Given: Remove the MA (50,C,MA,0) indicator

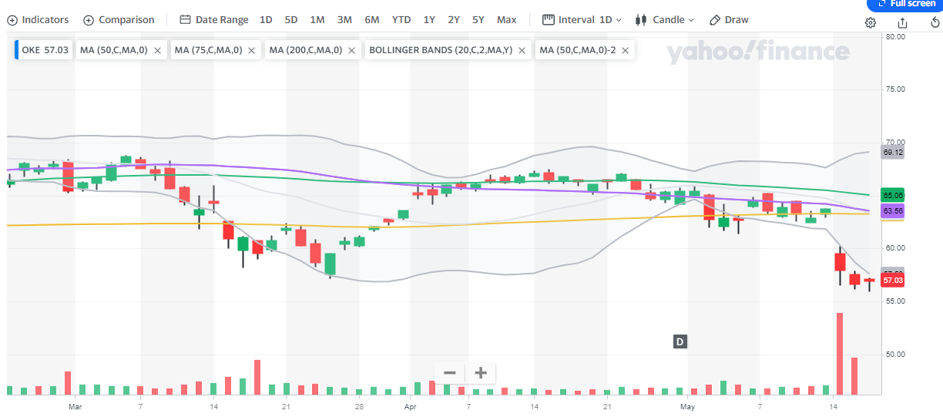Looking at the screenshot, I should (x=157, y=50).
